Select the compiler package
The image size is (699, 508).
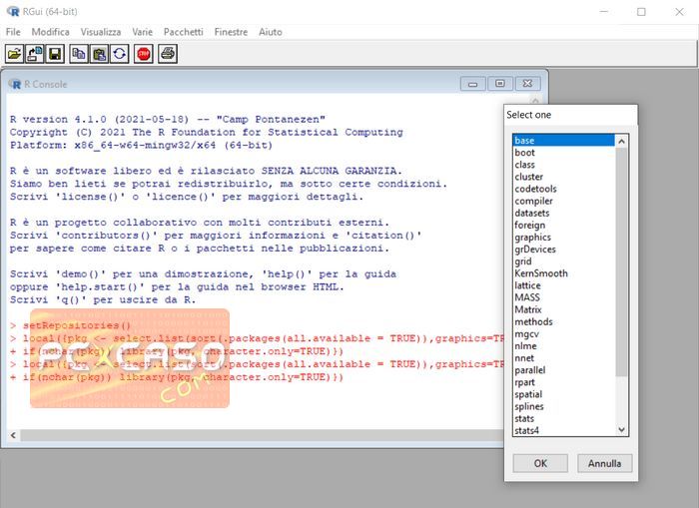563,201
